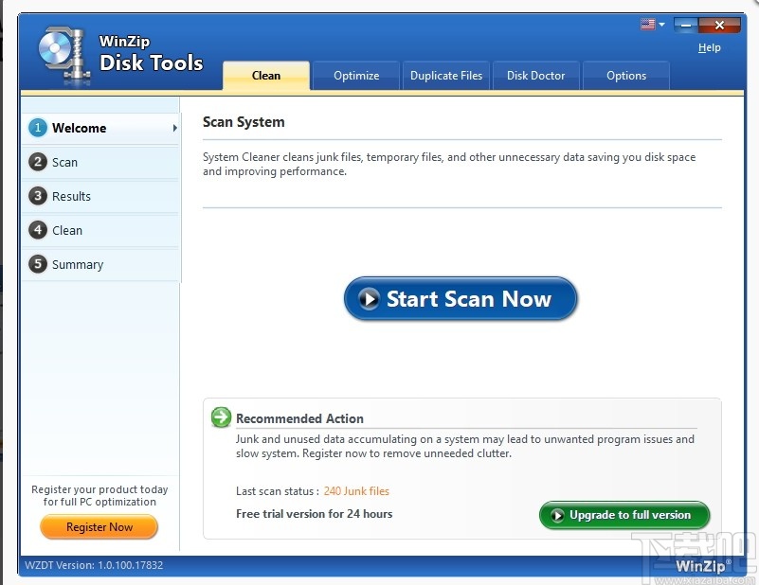Select the step 5 Summary circle icon
This screenshot has height=585, width=759.
pos(36,264)
